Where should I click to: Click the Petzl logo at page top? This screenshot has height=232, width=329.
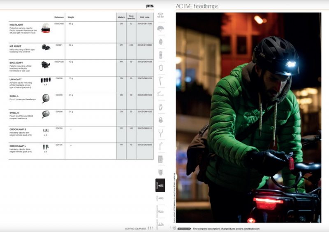tap(151, 6)
